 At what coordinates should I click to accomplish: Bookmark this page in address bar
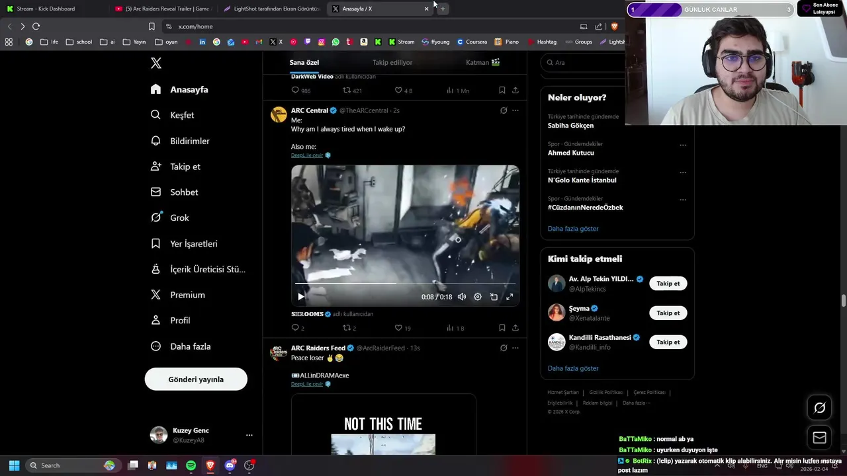point(152,26)
